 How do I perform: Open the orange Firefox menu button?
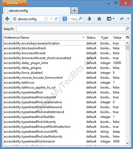(14, 3)
